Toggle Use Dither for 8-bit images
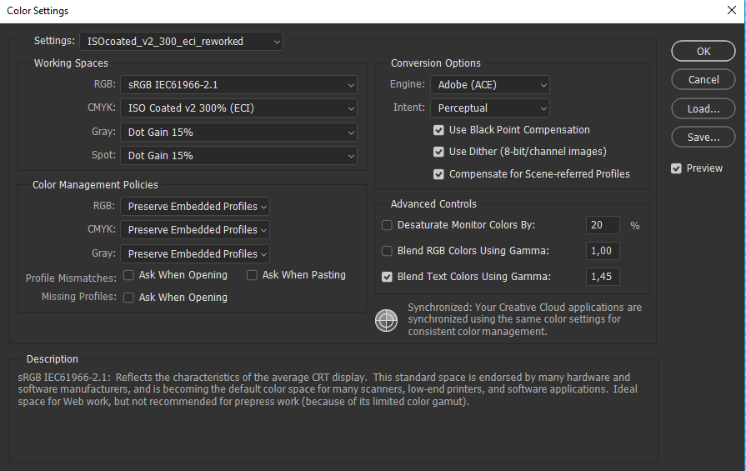The image size is (746, 471). pos(438,152)
